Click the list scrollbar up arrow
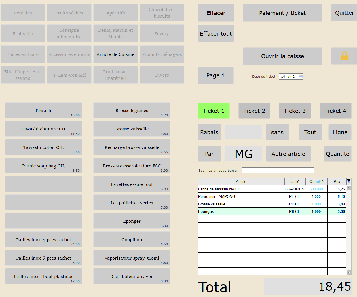Viewport: 357px width, 297px height. point(349,188)
